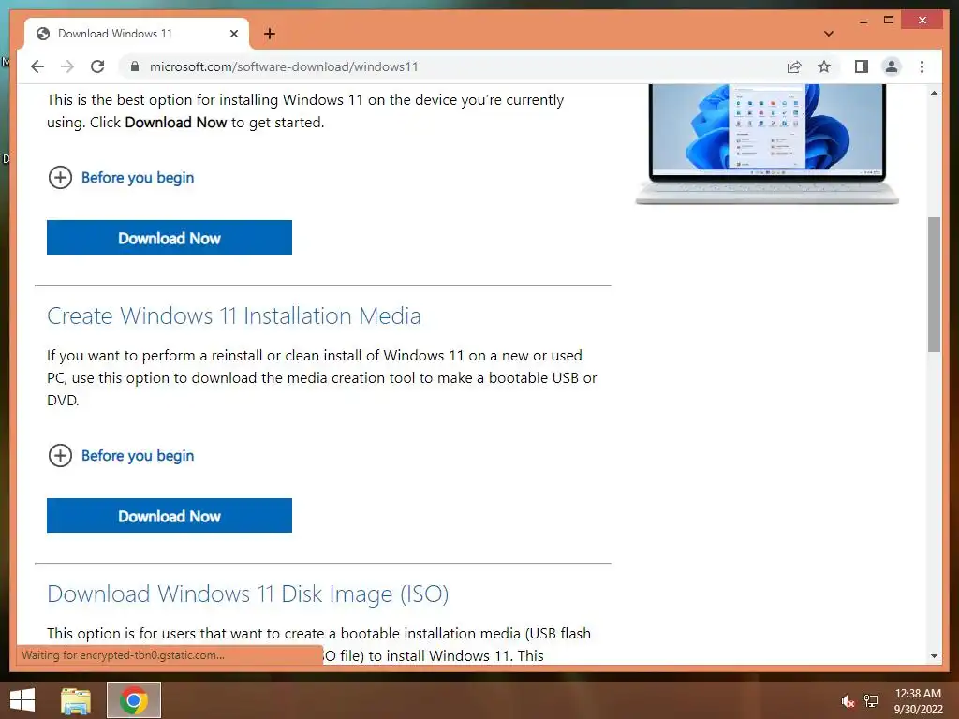Click the muted volume tray icon

pos(848,701)
